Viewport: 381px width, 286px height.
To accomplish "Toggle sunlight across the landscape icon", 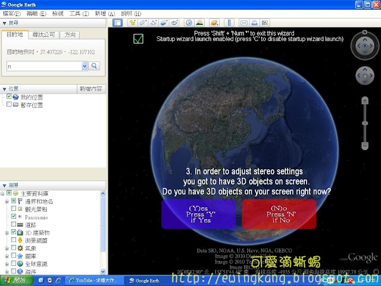I will click(199, 23).
